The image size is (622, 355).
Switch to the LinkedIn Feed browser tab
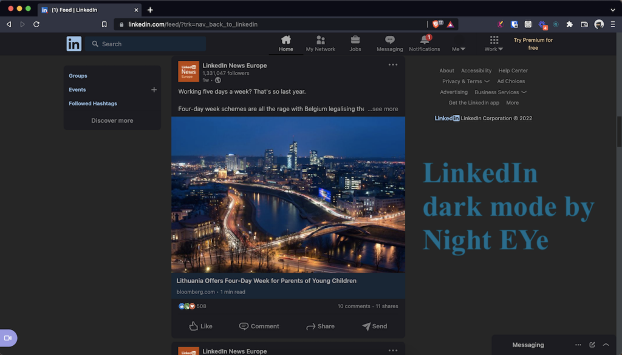pyautogui.click(x=85, y=10)
